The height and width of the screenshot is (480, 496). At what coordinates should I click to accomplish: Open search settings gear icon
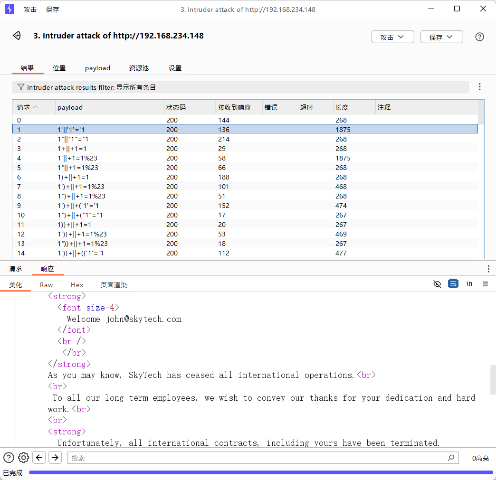(x=23, y=458)
